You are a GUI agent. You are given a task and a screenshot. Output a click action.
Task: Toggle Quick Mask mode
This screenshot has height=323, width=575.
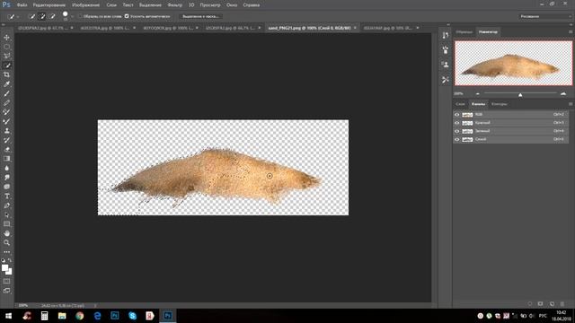click(6, 281)
